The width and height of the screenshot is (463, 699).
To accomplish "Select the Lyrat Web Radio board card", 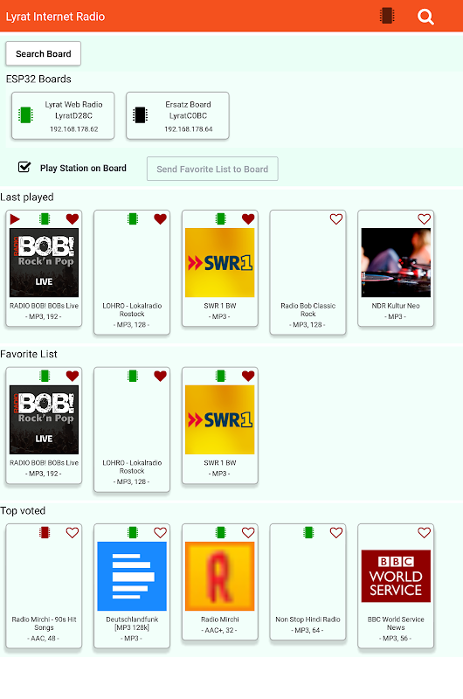I will [63, 116].
